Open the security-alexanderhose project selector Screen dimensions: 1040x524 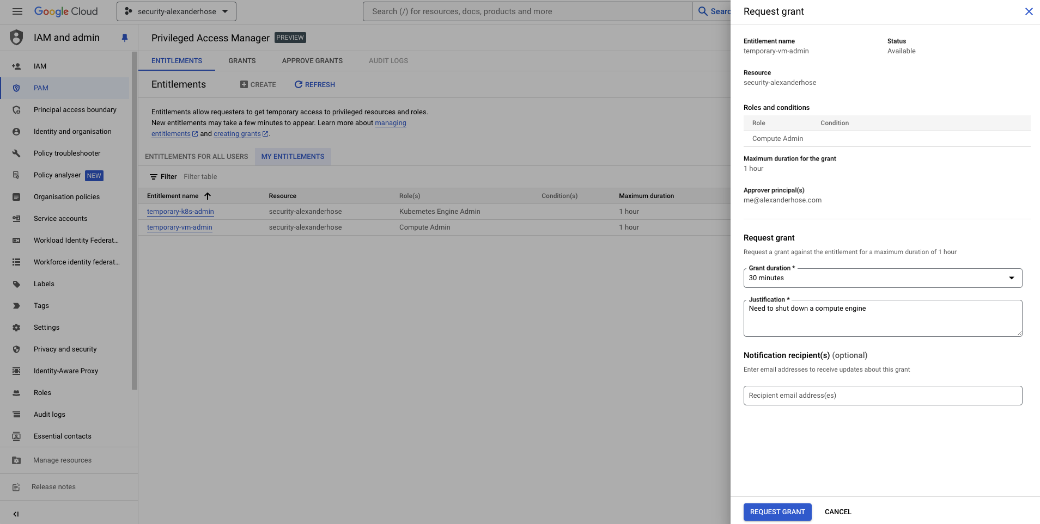click(x=176, y=11)
